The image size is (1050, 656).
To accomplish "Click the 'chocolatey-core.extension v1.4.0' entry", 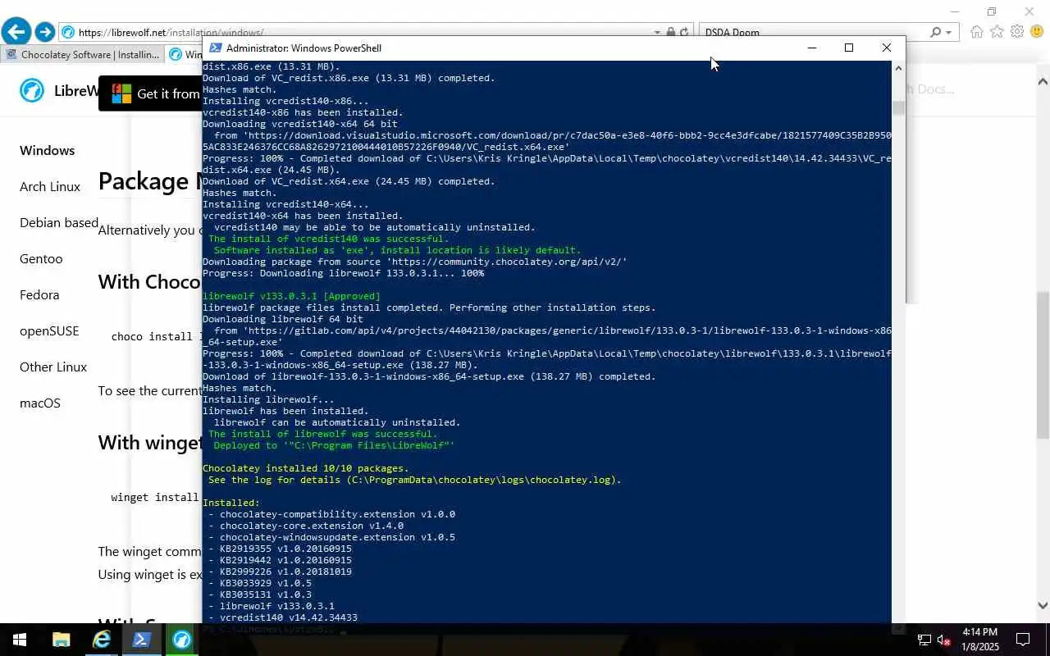I will (x=312, y=526).
